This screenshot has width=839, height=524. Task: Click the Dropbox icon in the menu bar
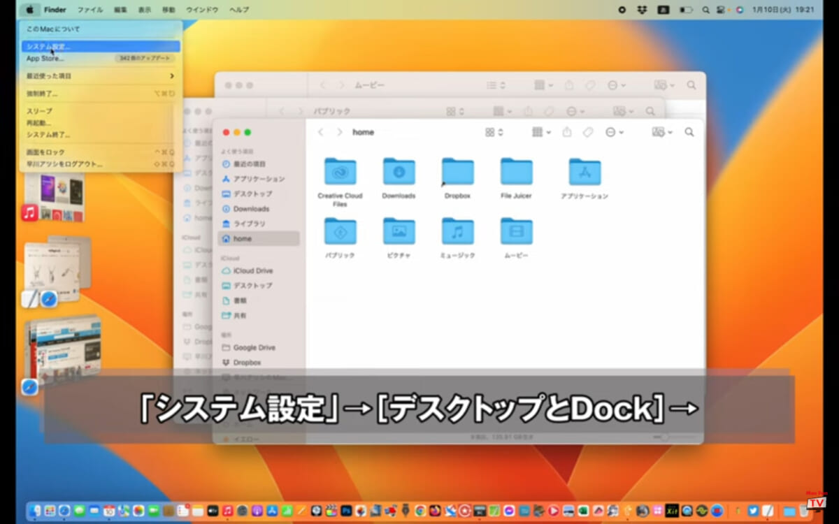[x=642, y=10]
